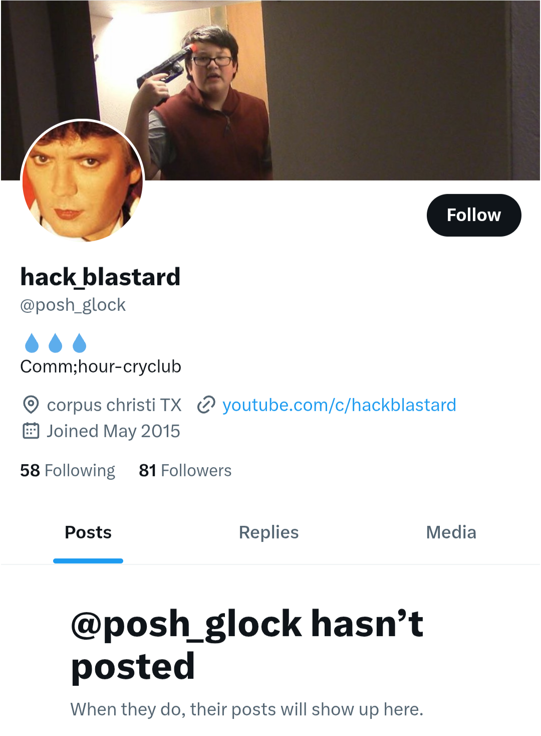This screenshot has width=541, height=736.
Task: Click the hack_blastard display name
Action: (100, 277)
